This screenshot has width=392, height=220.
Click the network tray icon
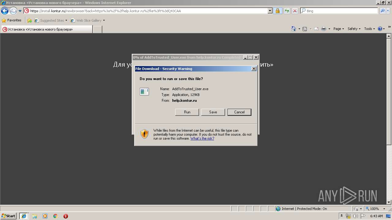click(348, 216)
